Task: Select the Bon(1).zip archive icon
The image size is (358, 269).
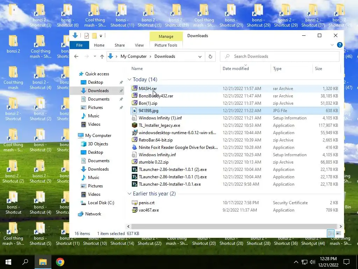Action: [135, 103]
